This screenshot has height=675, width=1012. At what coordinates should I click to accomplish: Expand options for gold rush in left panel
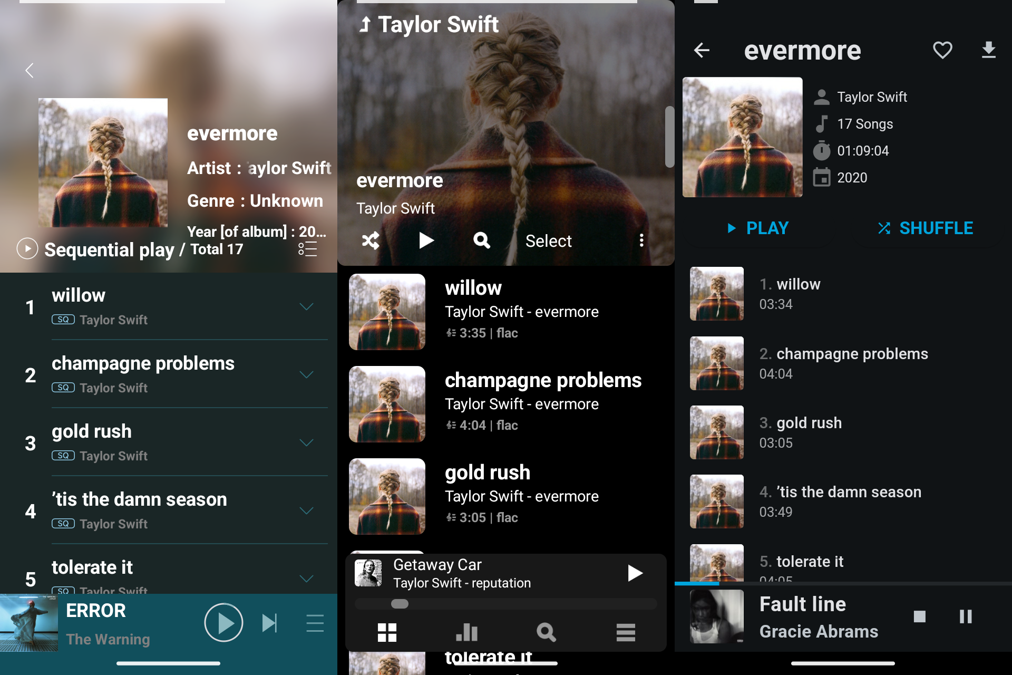[x=306, y=442]
